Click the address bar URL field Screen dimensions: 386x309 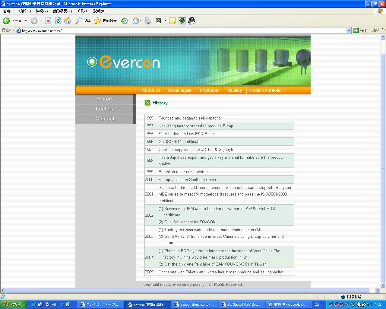tap(184, 30)
